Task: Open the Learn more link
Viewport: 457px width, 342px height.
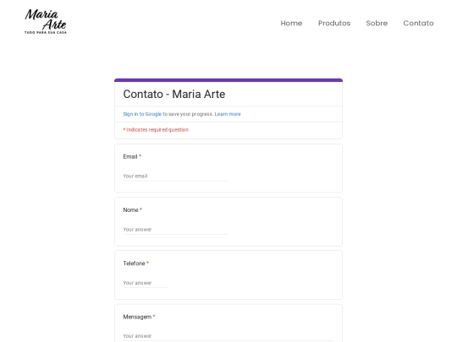Action: [228, 114]
